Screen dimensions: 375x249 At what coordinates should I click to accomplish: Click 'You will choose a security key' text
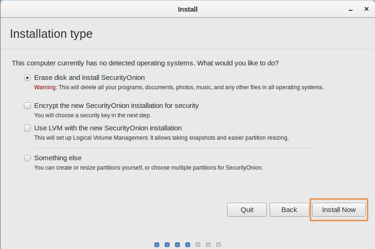pyautogui.click(x=93, y=115)
